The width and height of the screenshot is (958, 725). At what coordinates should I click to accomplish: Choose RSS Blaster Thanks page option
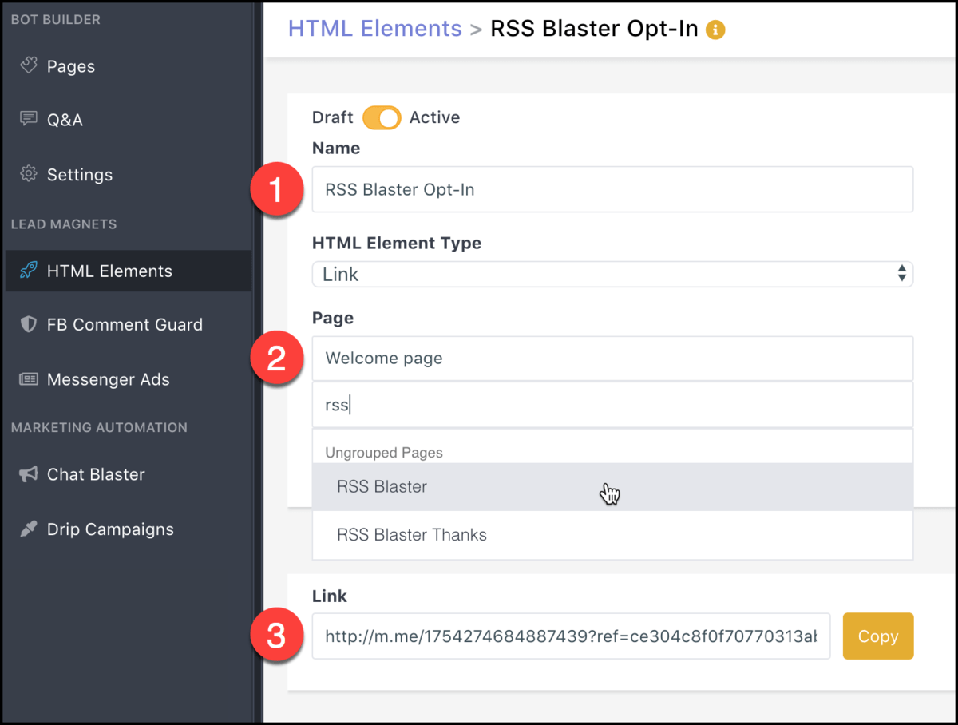612,534
